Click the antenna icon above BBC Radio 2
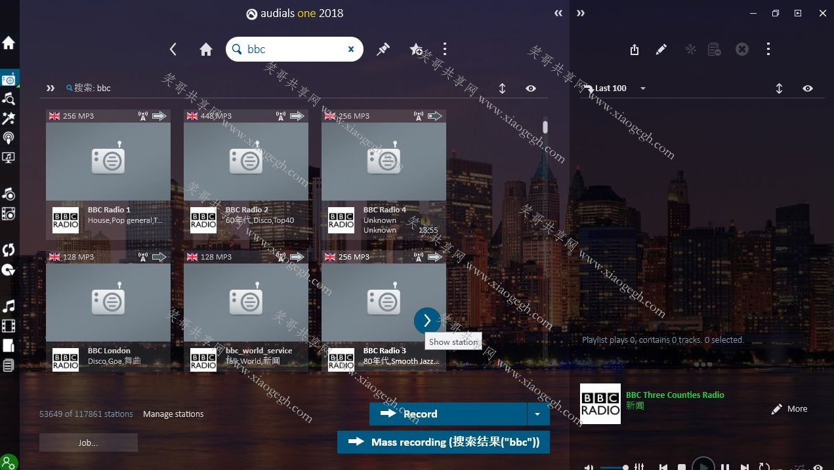 click(281, 116)
